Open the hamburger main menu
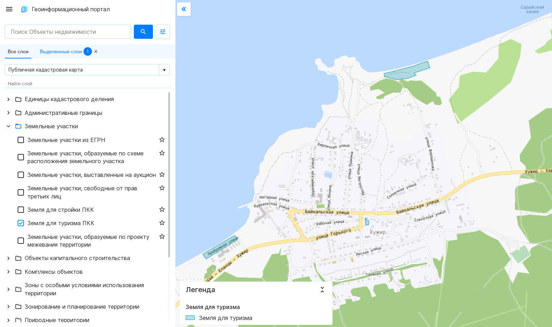552x327 pixels. pyautogui.click(x=9, y=9)
